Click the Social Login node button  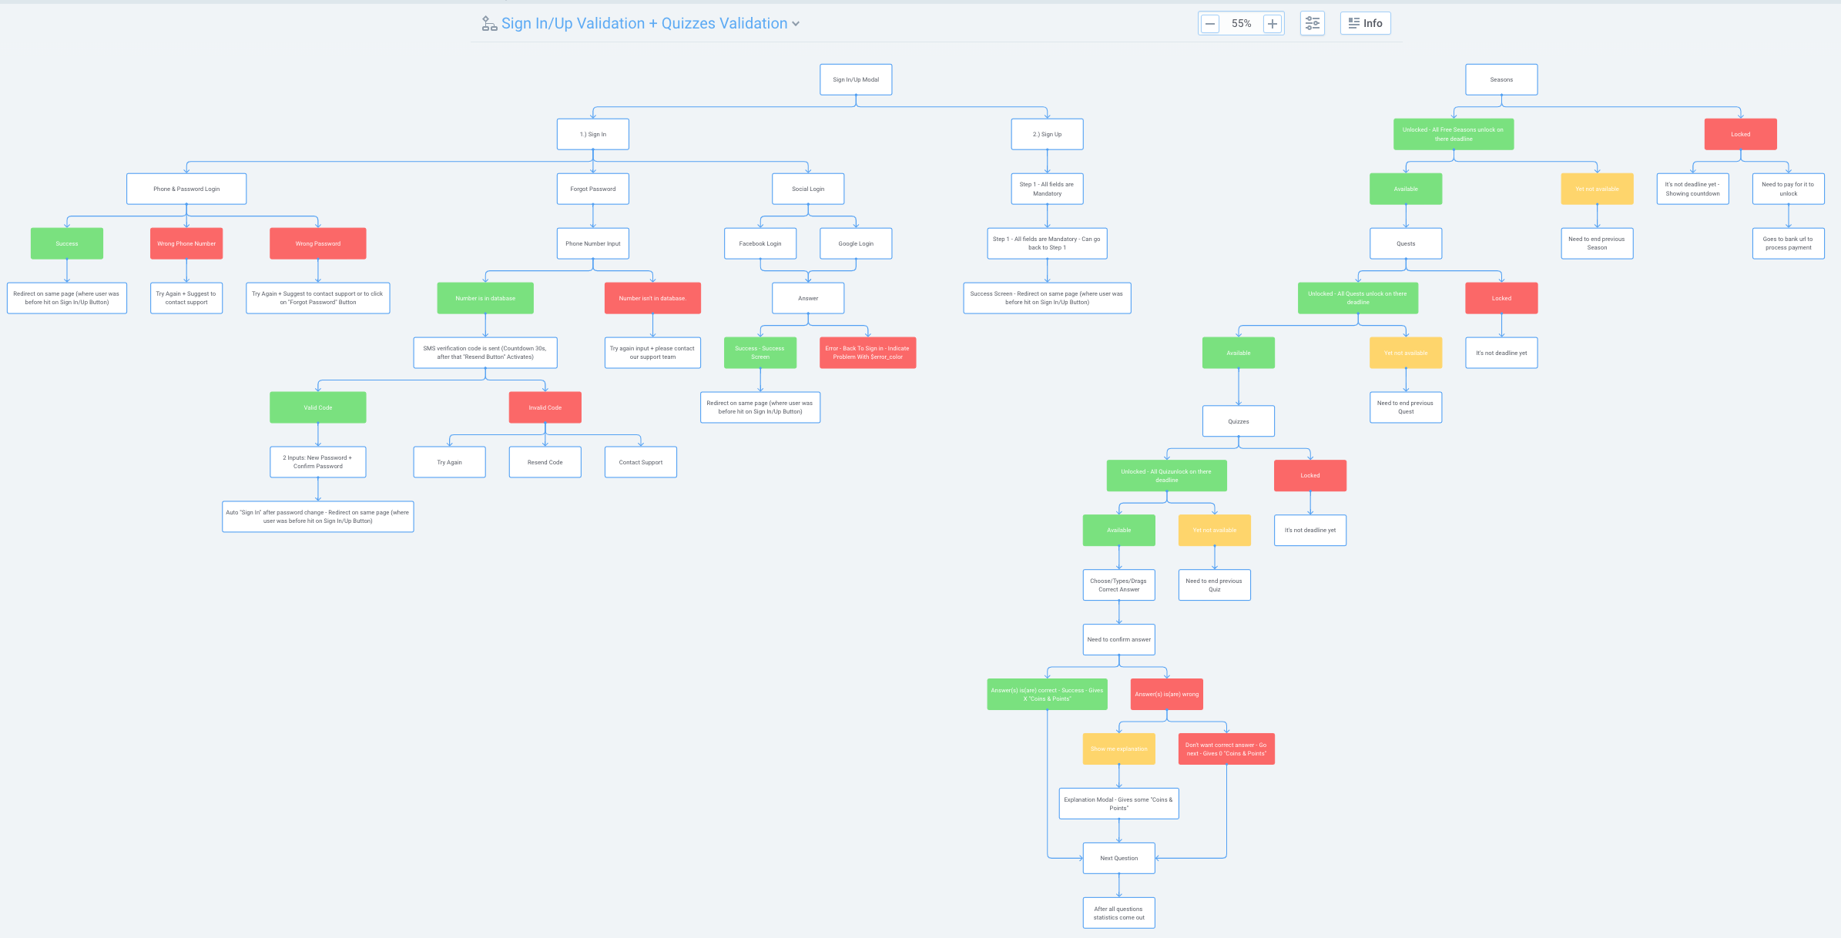(x=809, y=188)
